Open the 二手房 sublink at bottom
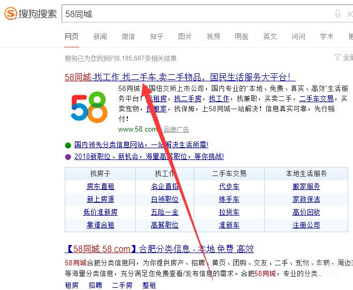The width and height of the screenshot is (353, 290). [122, 285]
